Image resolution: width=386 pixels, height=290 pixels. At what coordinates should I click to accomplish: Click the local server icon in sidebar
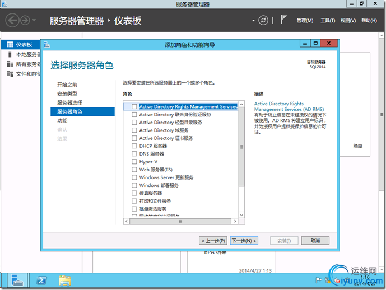[10, 54]
